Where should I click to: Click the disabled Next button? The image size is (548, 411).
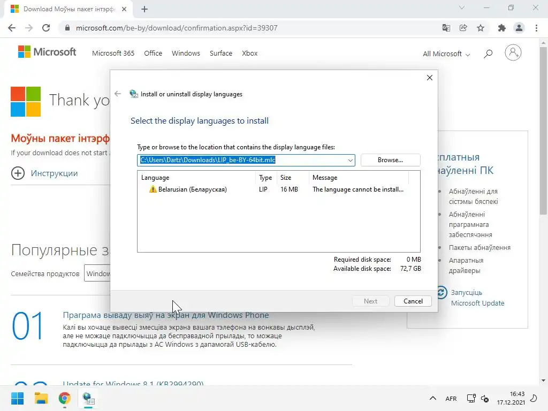370,301
